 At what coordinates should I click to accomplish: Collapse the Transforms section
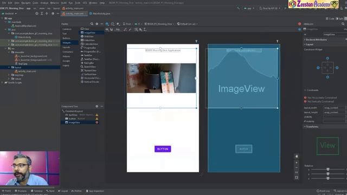311,127
